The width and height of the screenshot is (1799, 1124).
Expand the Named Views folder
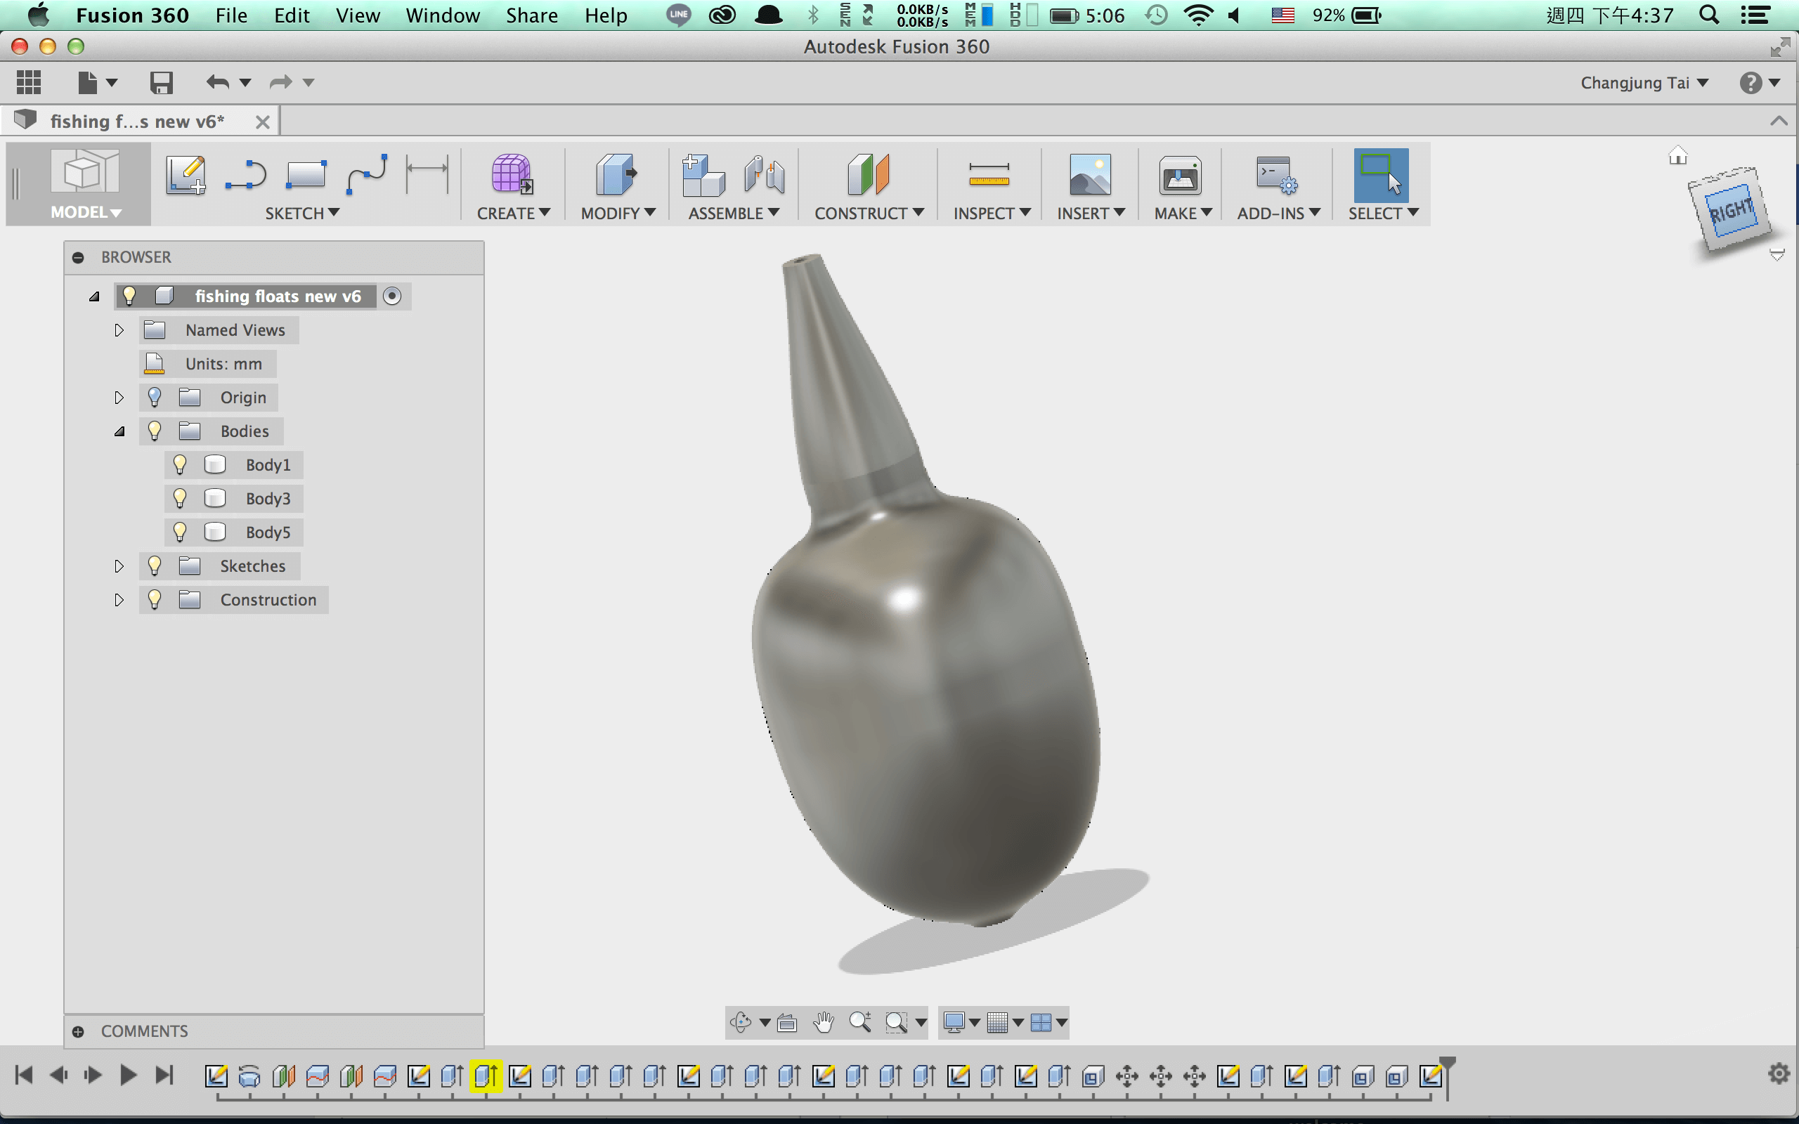click(119, 330)
